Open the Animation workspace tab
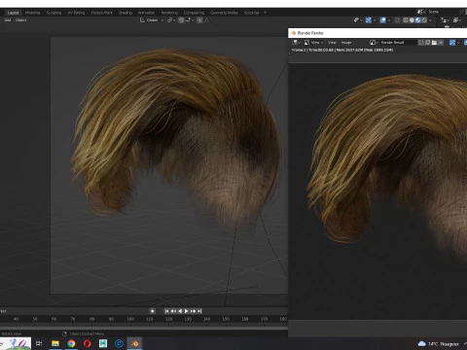Image resolution: width=467 pixels, height=350 pixels. pos(146,13)
